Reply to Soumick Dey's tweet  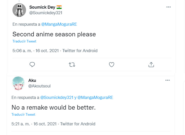32,65
